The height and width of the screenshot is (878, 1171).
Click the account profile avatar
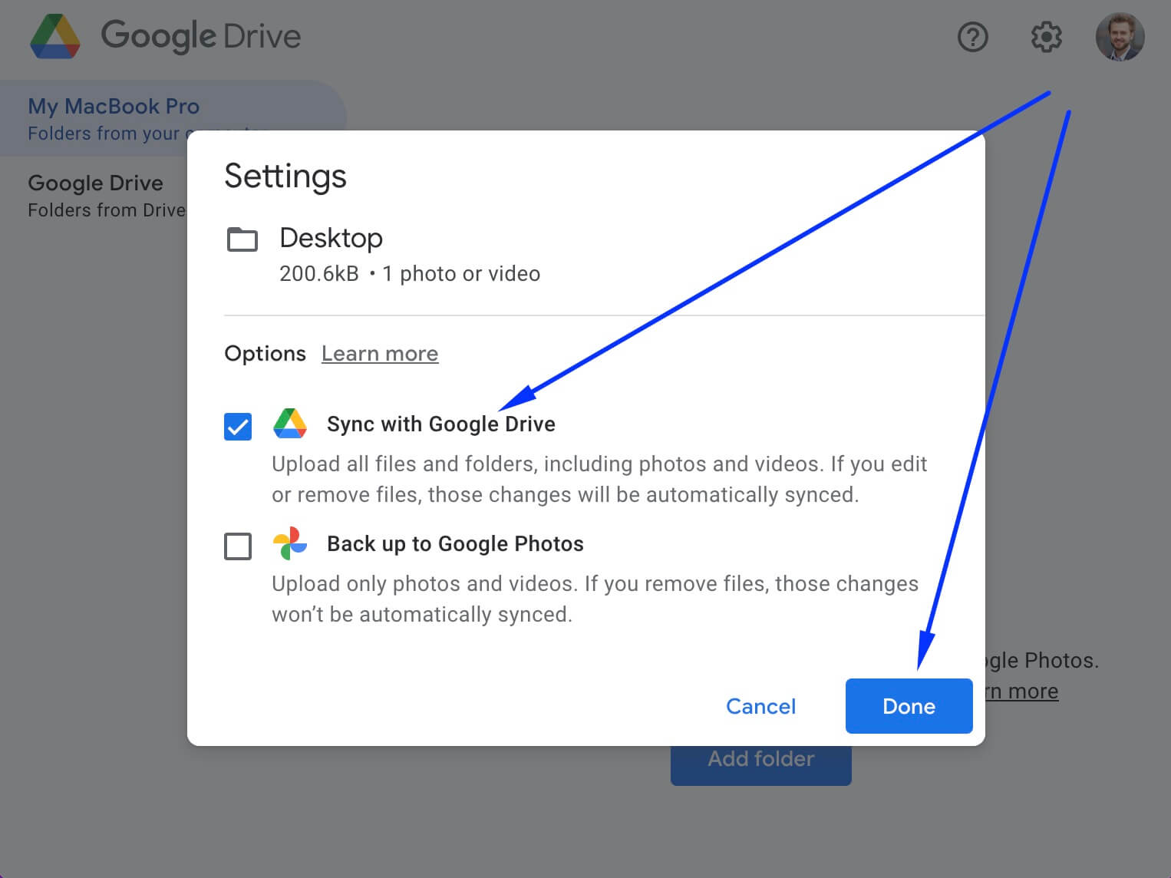[x=1120, y=36]
